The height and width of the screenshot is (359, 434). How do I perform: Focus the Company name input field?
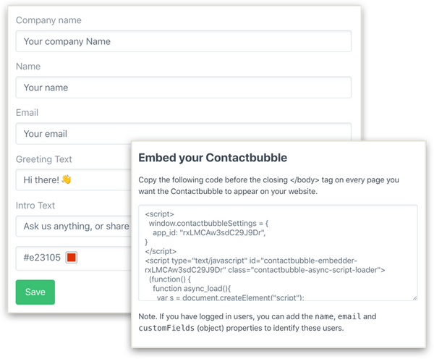click(184, 41)
